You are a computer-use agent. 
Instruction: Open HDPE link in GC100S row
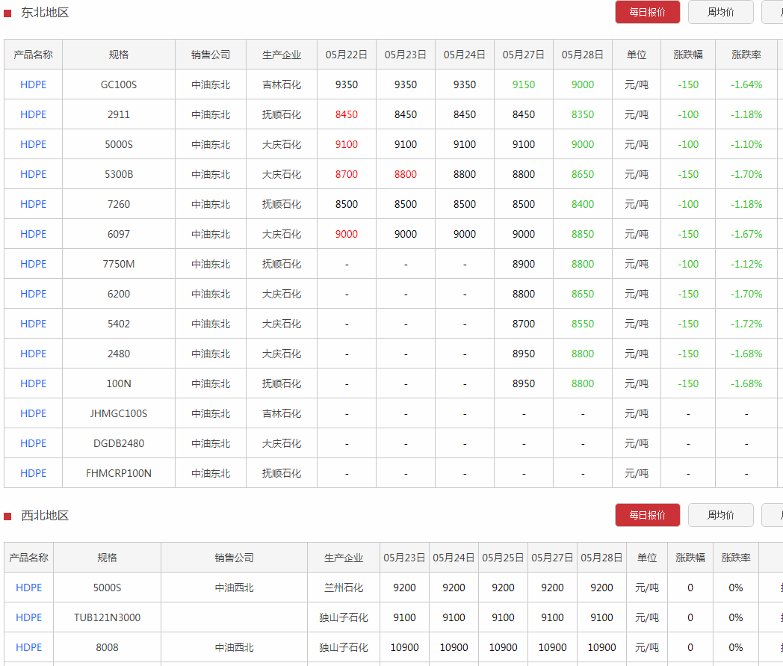click(33, 84)
